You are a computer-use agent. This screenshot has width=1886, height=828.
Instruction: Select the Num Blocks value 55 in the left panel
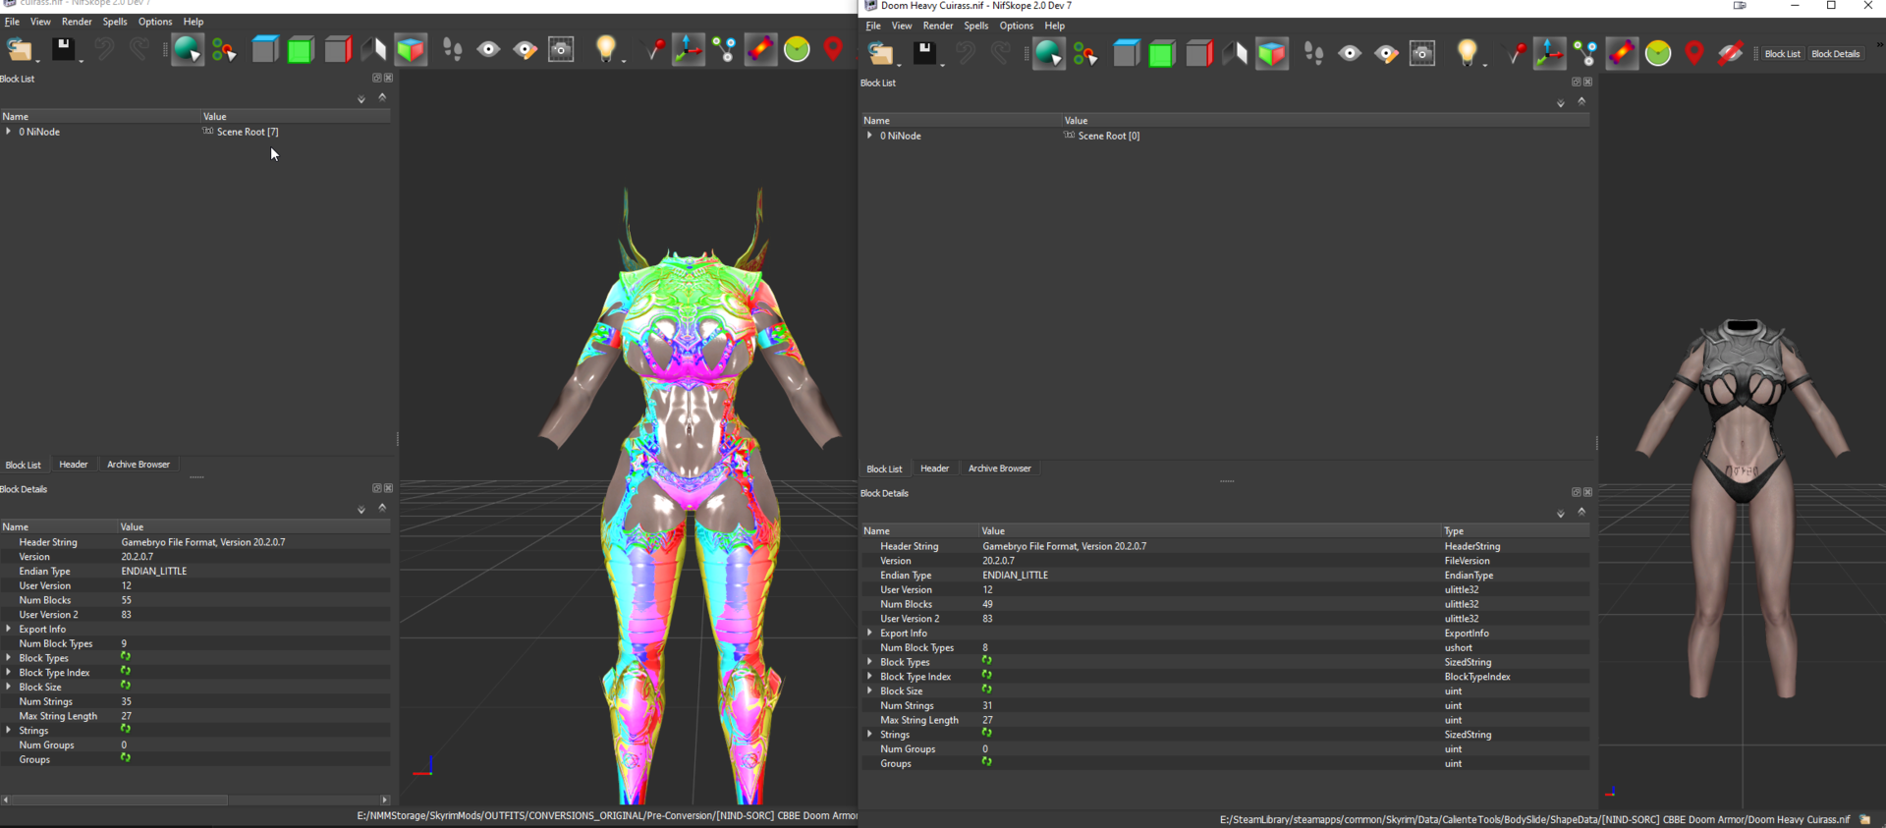pyautogui.click(x=127, y=600)
